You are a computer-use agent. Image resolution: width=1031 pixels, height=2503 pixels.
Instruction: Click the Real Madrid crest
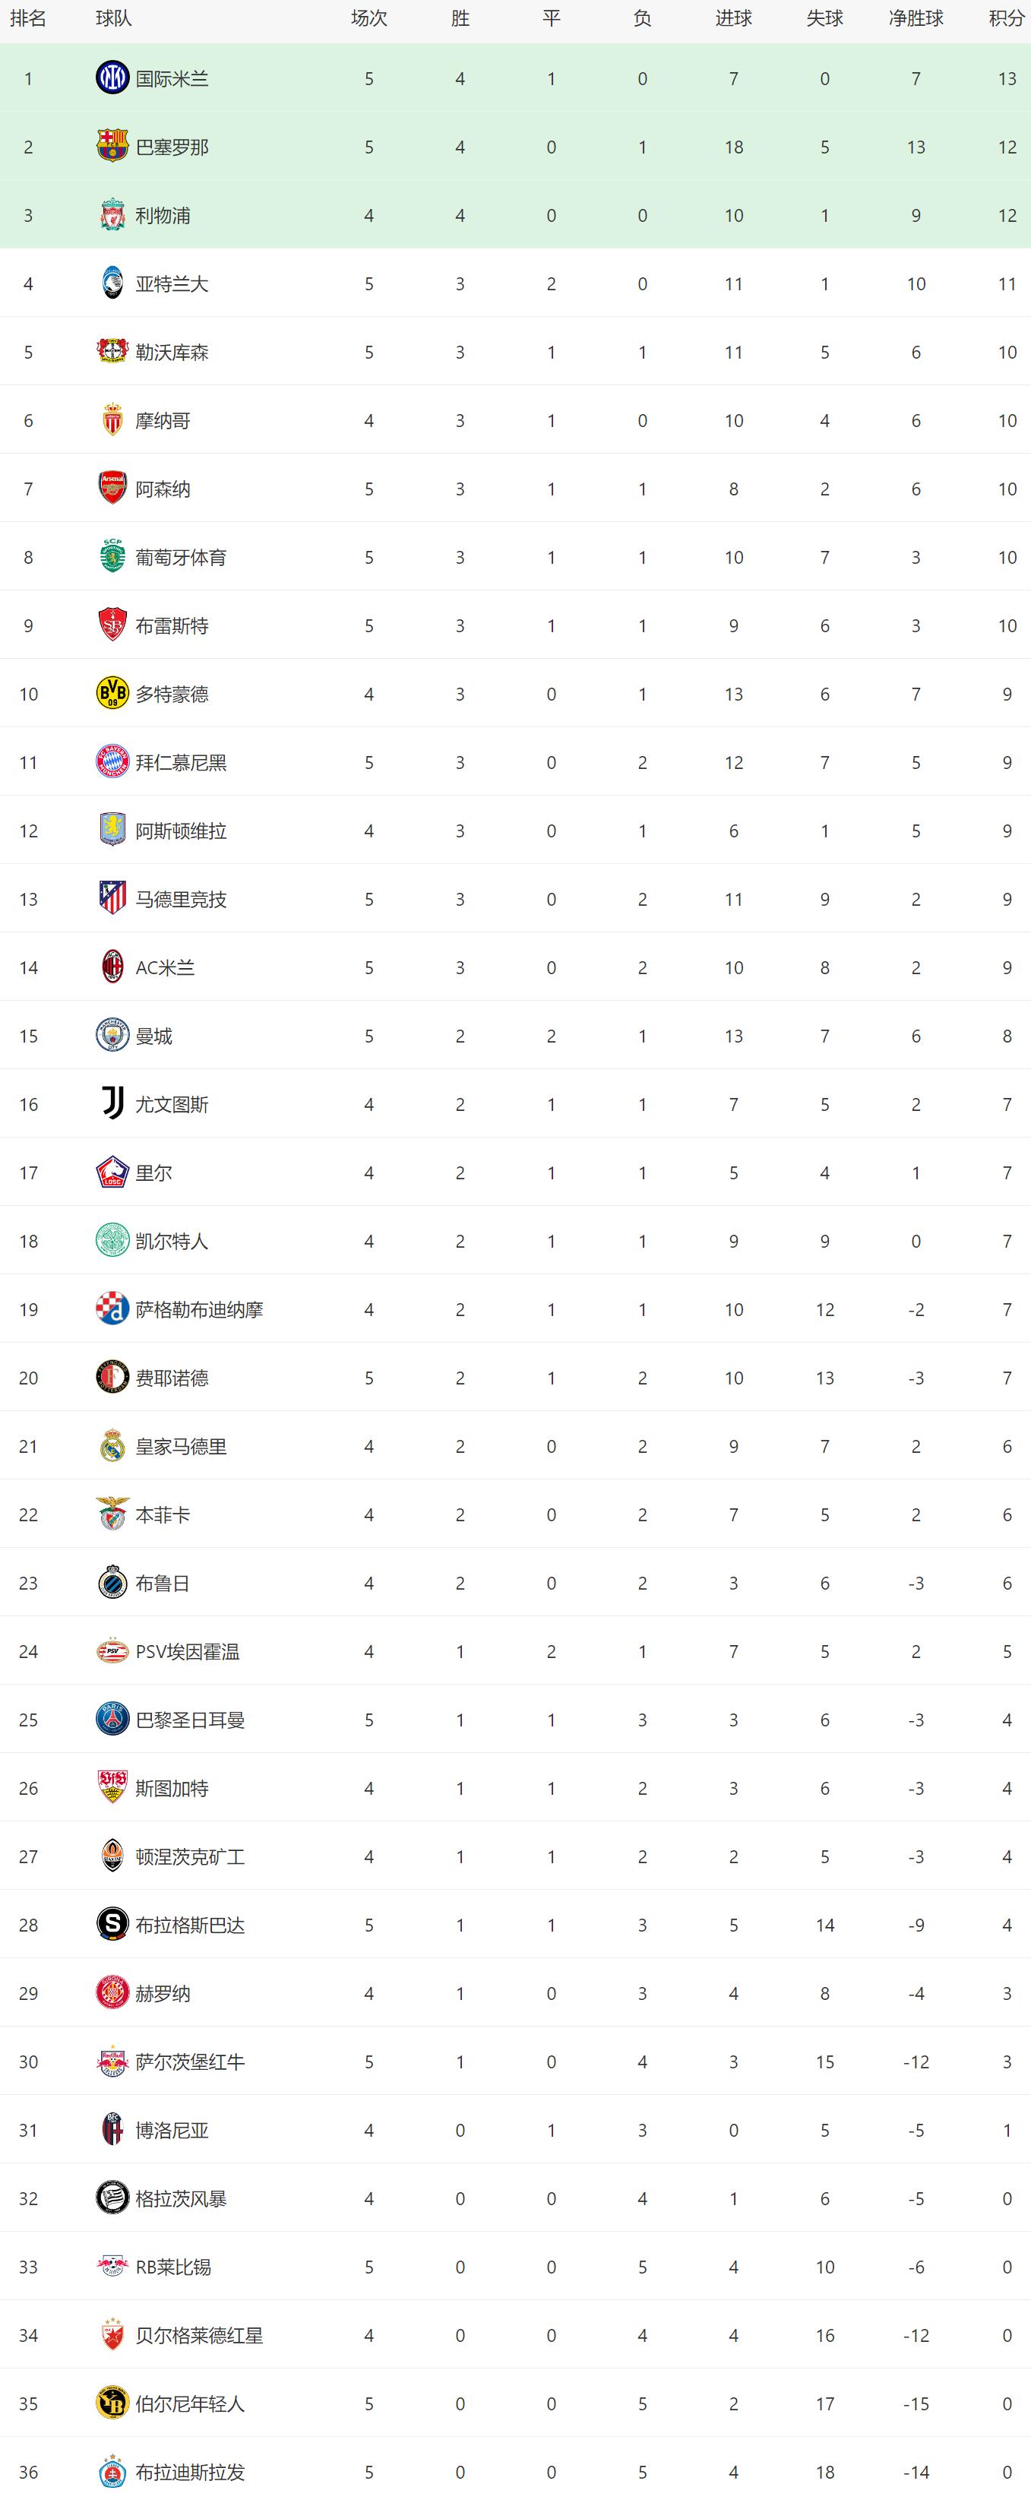pos(112,1445)
